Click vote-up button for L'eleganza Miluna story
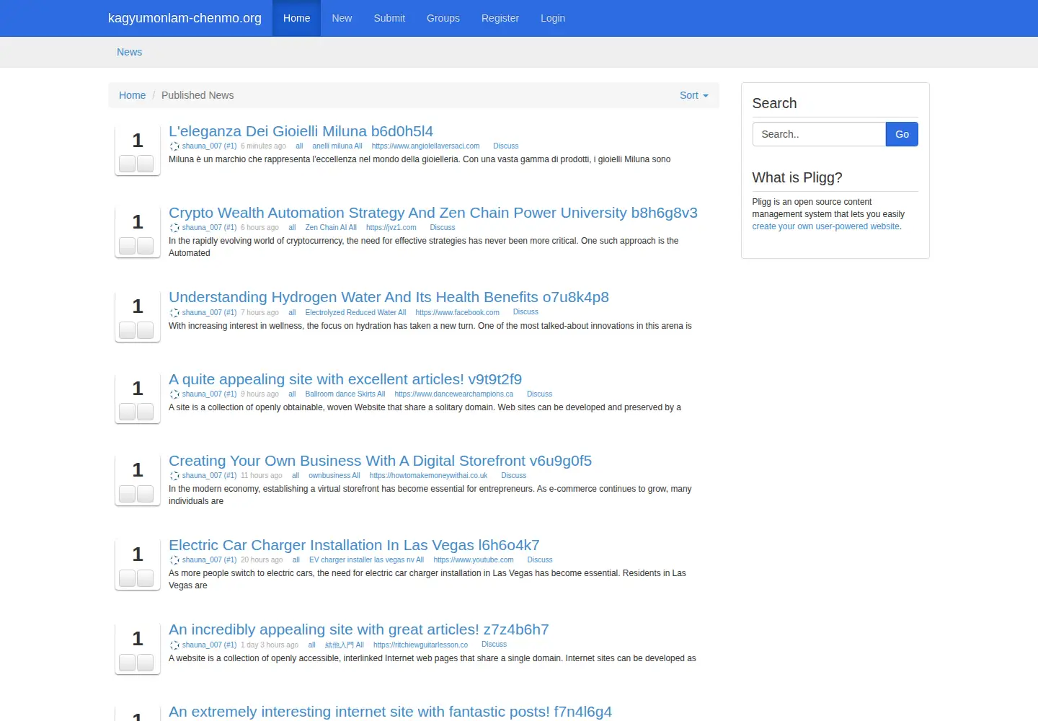Viewport: 1038px width, 721px height. (128, 164)
